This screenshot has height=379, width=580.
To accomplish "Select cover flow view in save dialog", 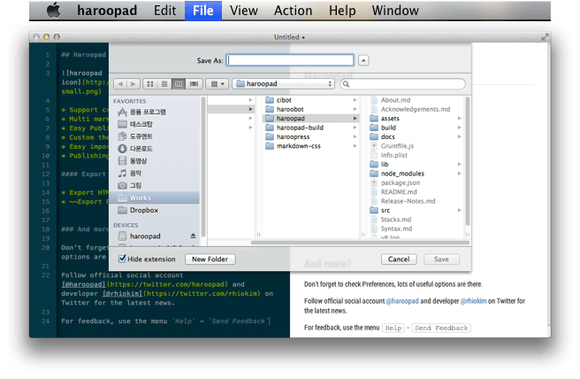I will 192,83.
